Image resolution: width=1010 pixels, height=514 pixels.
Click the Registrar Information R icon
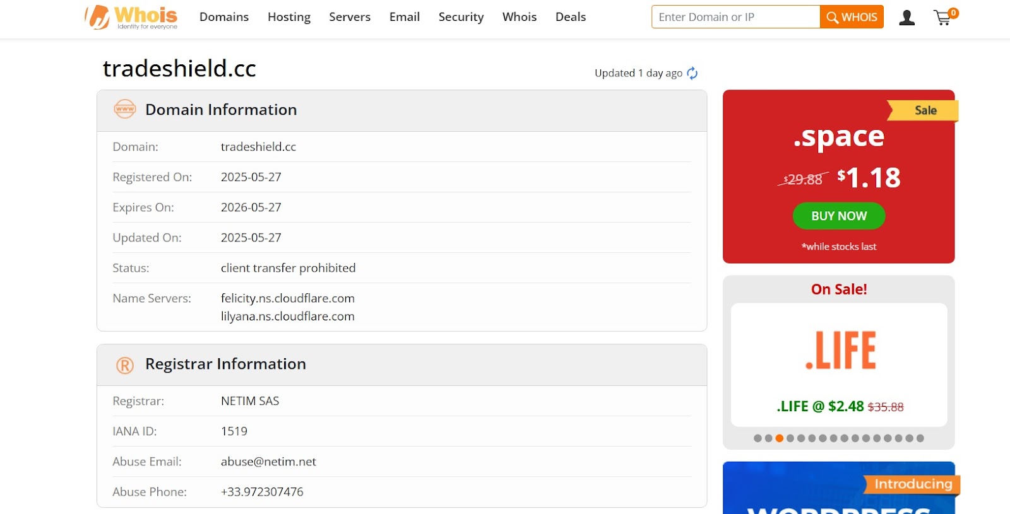point(125,365)
